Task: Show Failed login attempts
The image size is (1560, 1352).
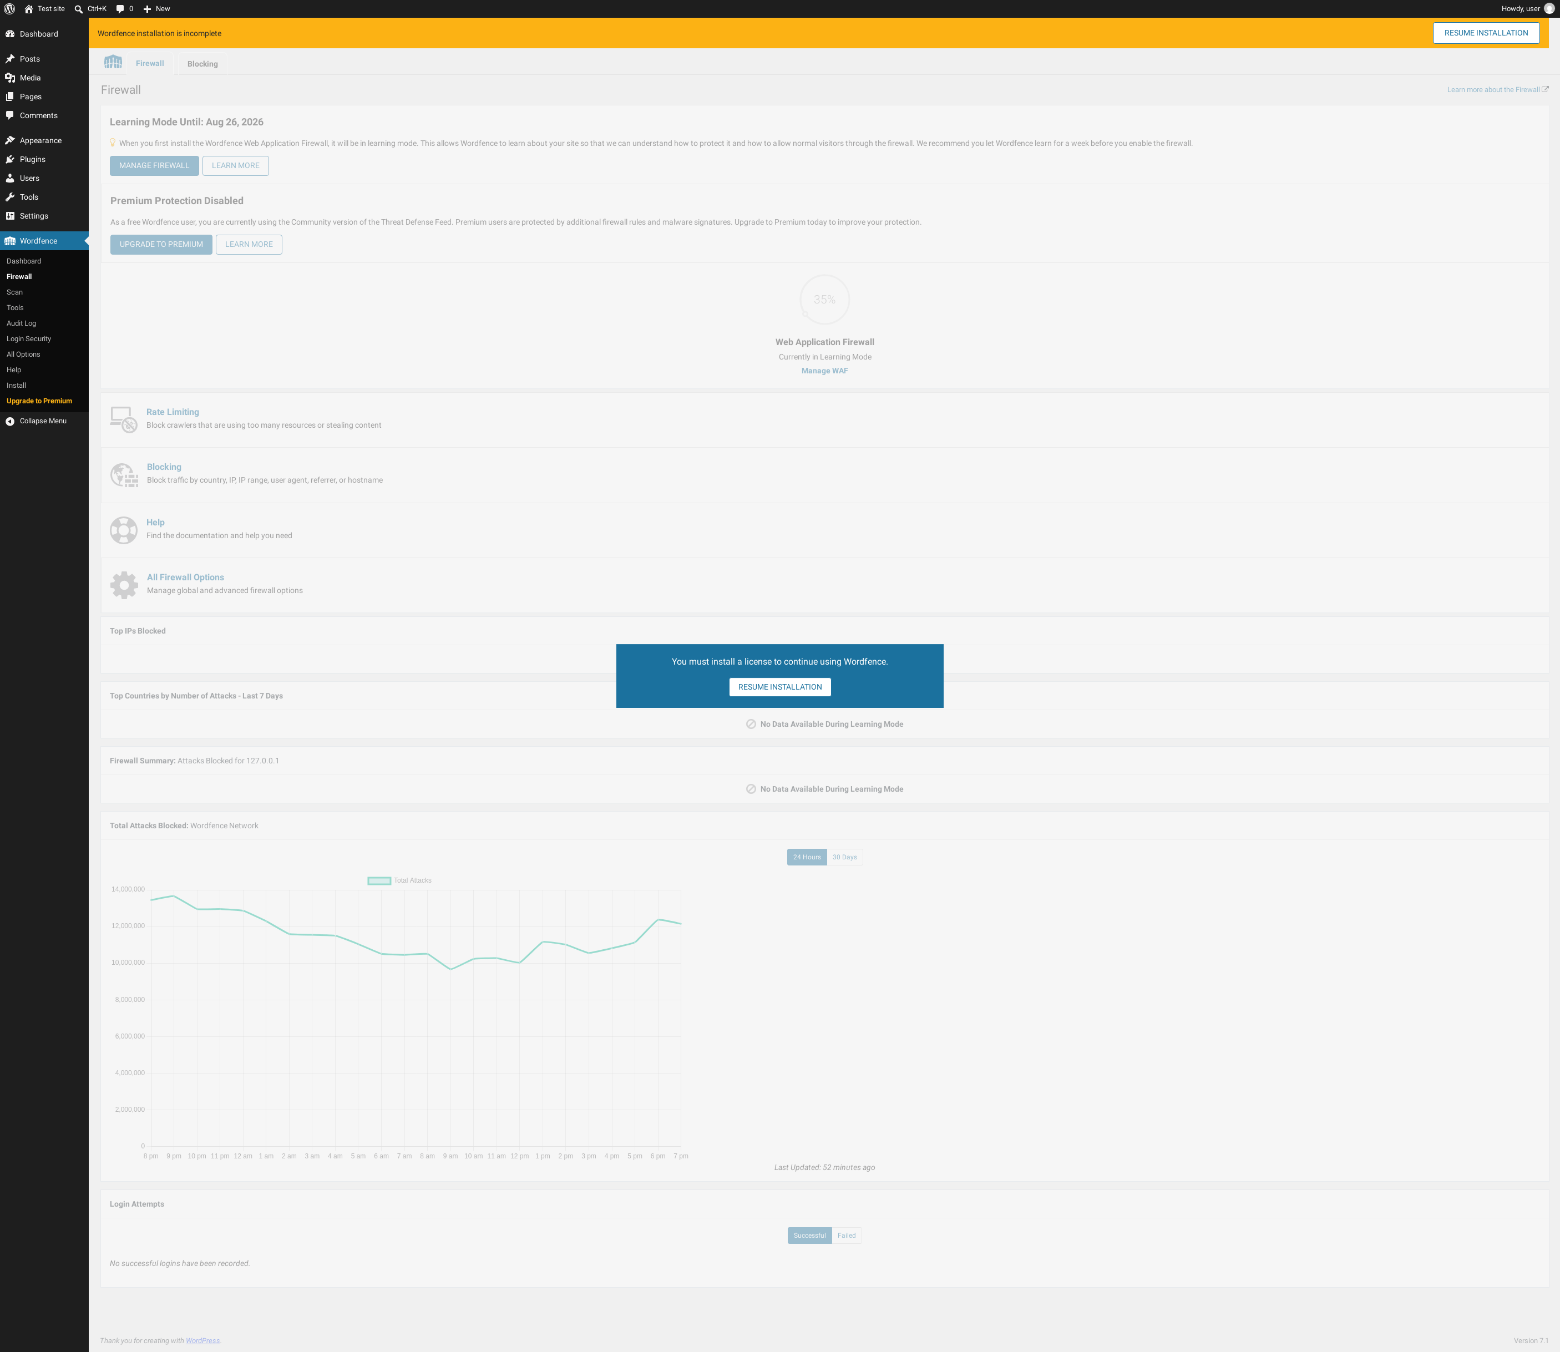Action: pos(847,1235)
